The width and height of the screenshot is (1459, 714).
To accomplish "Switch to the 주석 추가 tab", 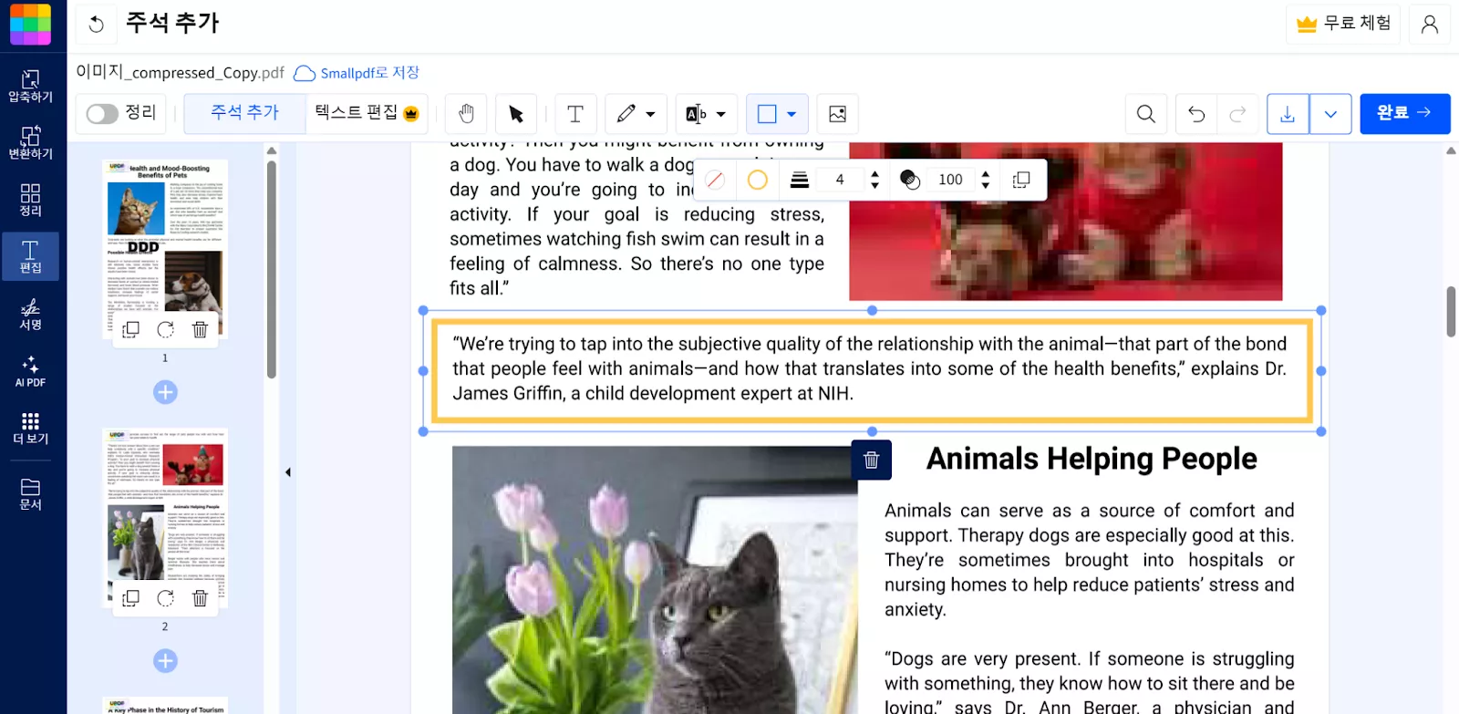I will coord(245,113).
